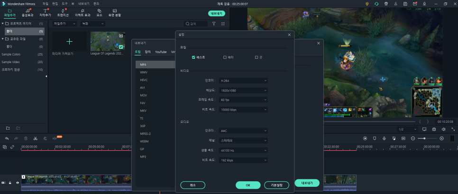This screenshot has height=194, width=458.
Task: Open the 내보내기 menu in menu bar
Action: pos(84,4)
